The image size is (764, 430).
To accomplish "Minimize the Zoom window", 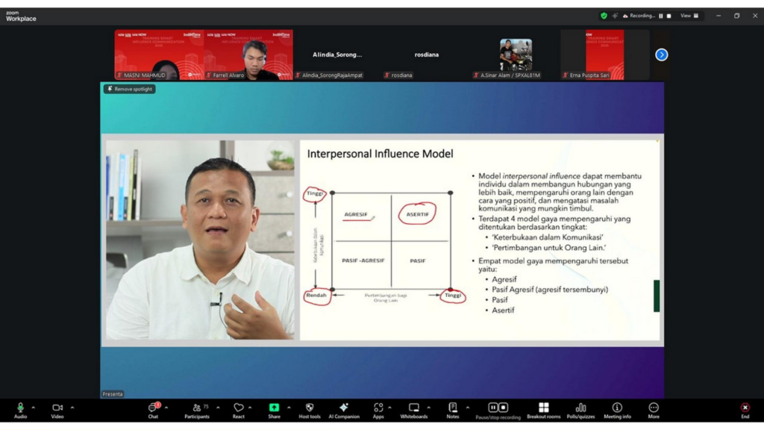I will coord(718,16).
